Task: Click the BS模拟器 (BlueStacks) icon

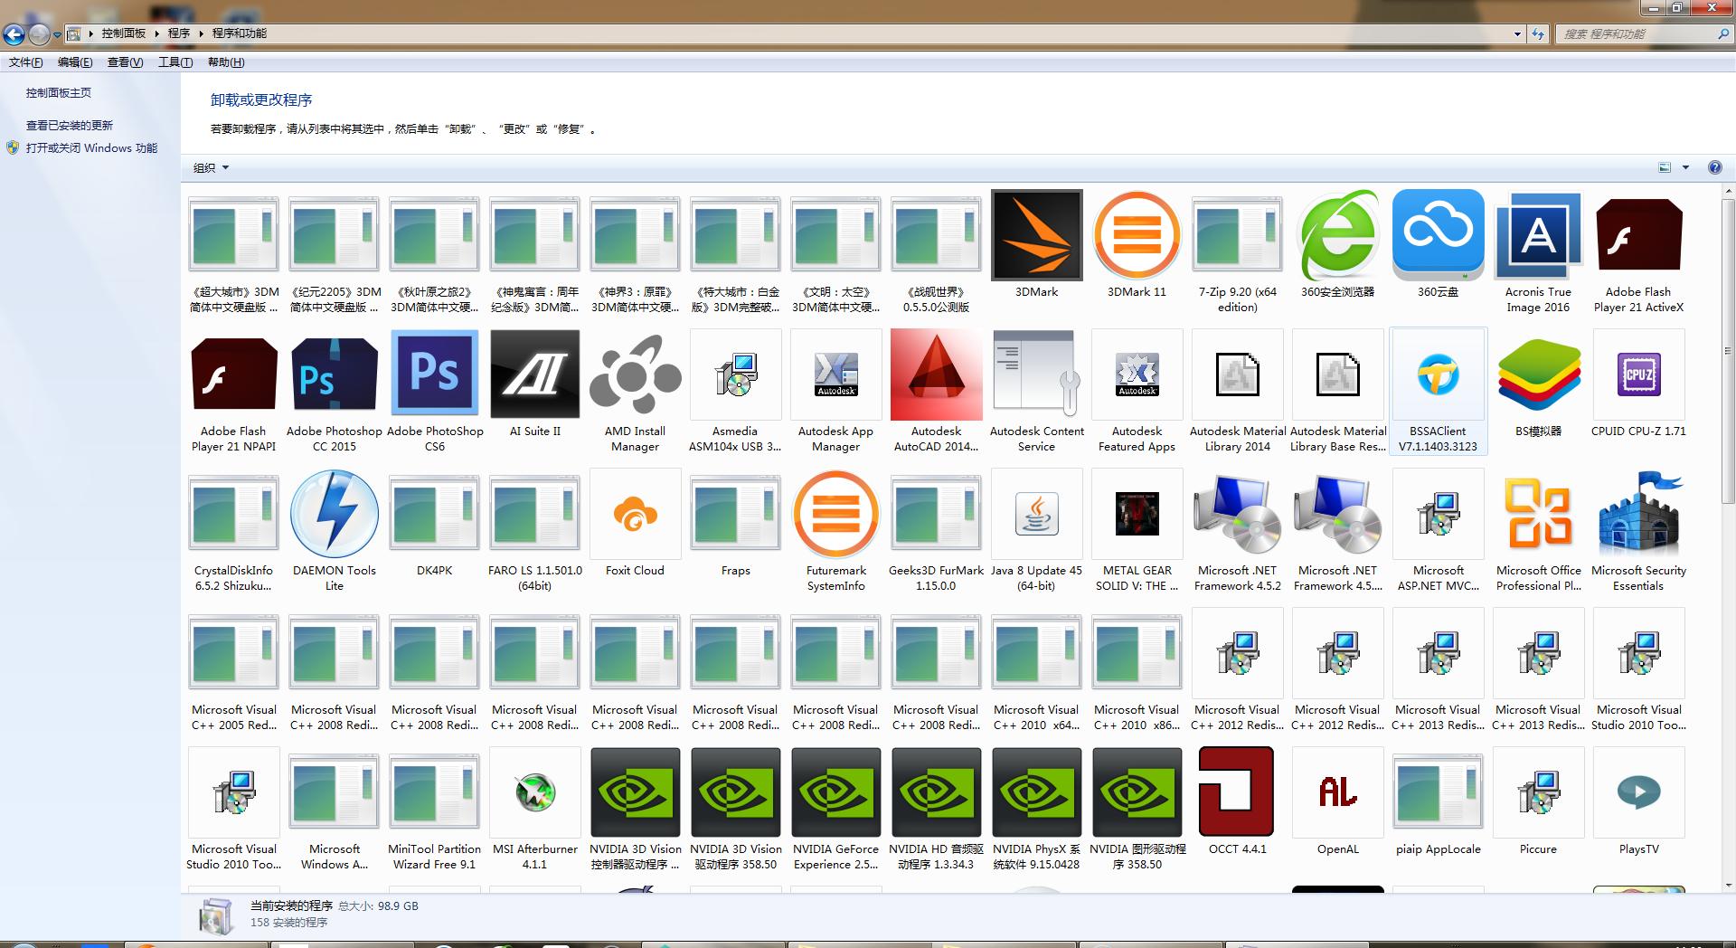Action: [1538, 374]
